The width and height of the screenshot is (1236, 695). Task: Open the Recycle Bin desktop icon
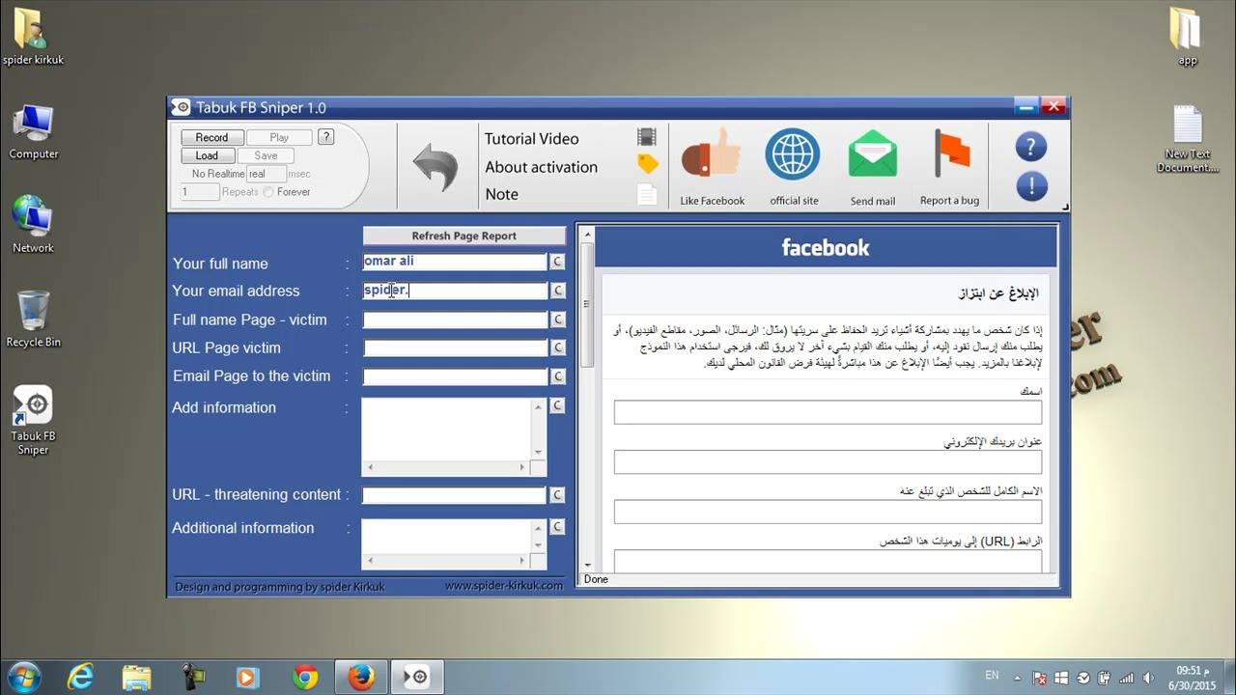[x=33, y=319]
